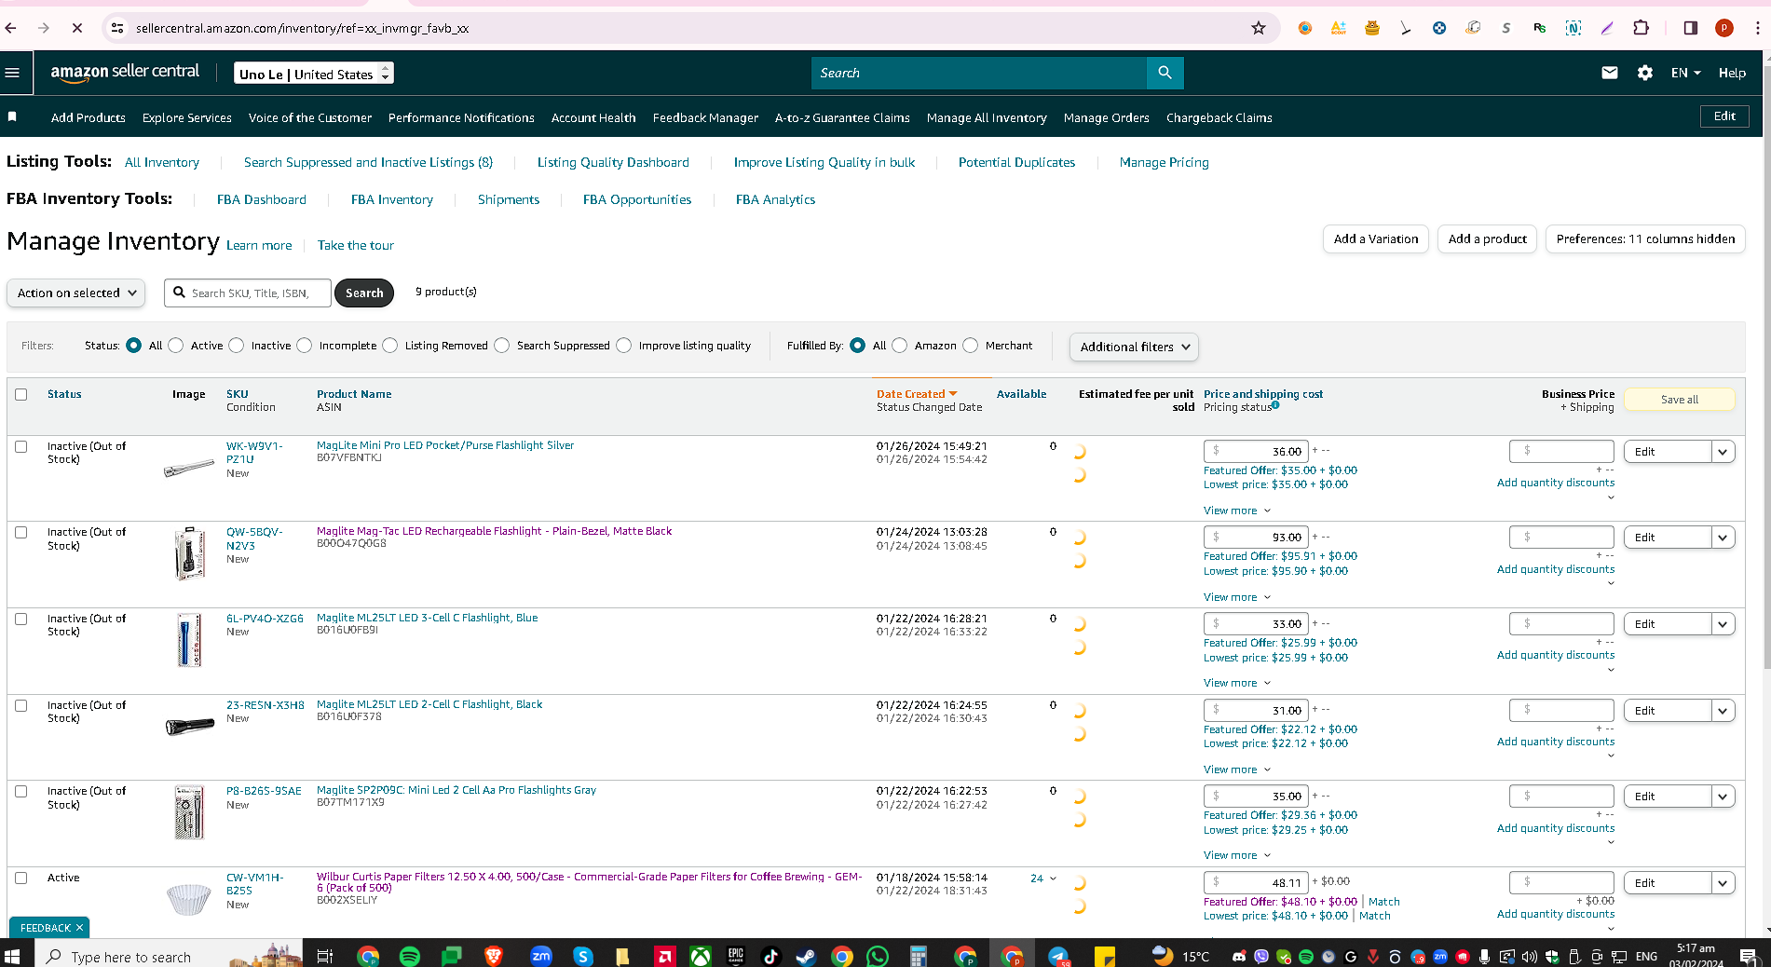This screenshot has width=1771, height=967.
Task: Launch Zoom from the taskbar
Action: 540,956
